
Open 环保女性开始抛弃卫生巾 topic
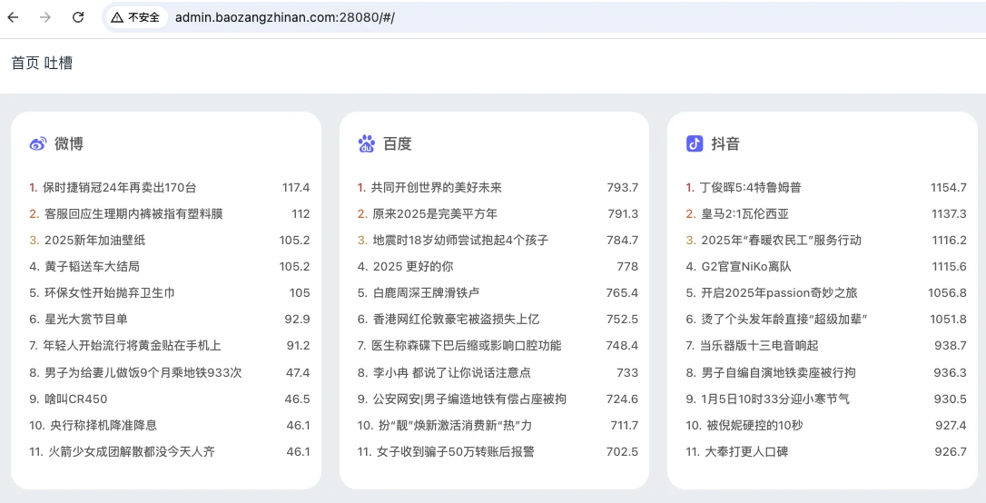[110, 293]
